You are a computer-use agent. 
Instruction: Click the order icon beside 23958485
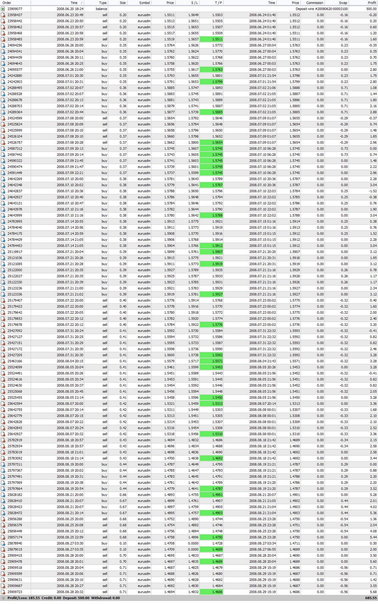click(x=3, y=39)
